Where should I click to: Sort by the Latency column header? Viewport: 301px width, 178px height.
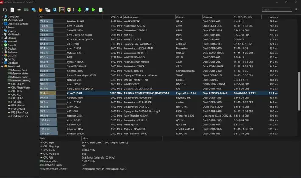coord(270,17)
